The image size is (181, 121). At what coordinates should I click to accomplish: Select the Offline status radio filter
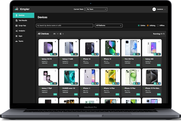(158, 25)
